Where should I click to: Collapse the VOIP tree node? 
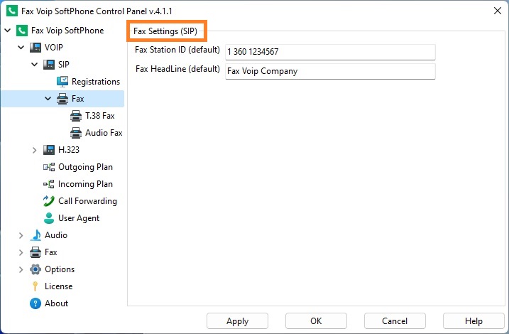pyautogui.click(x=21, y=48)
